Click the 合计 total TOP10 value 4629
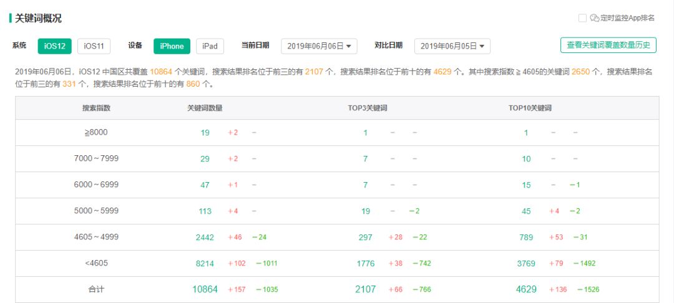This screenshot has height=303, width=674. (526, 289)
